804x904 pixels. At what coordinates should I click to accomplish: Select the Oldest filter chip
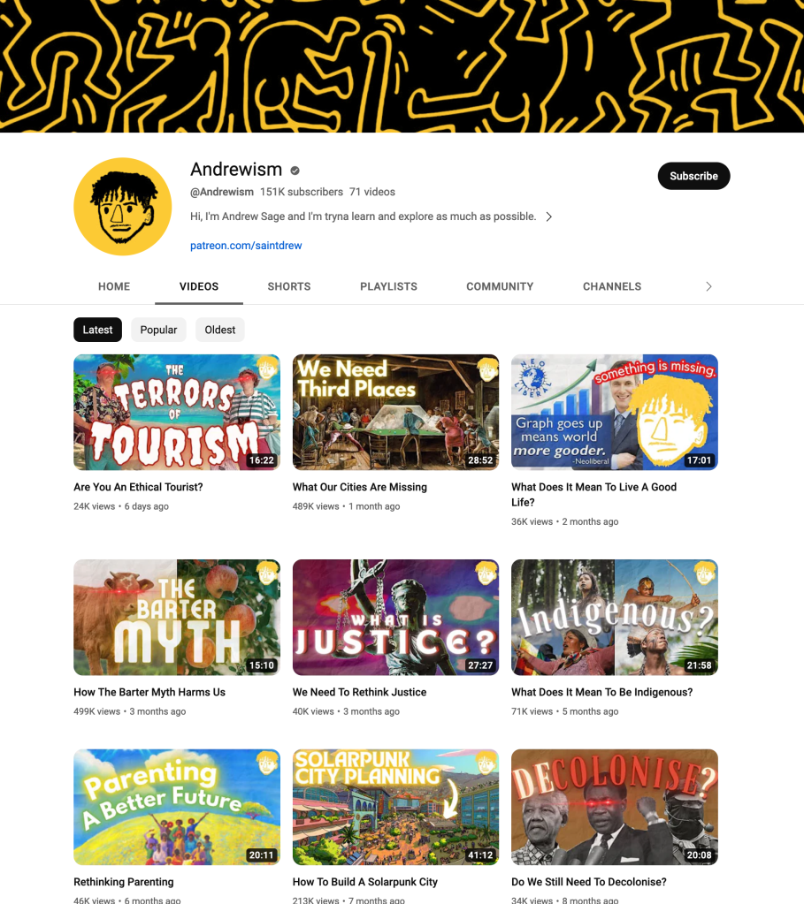(x=220, y=330)
